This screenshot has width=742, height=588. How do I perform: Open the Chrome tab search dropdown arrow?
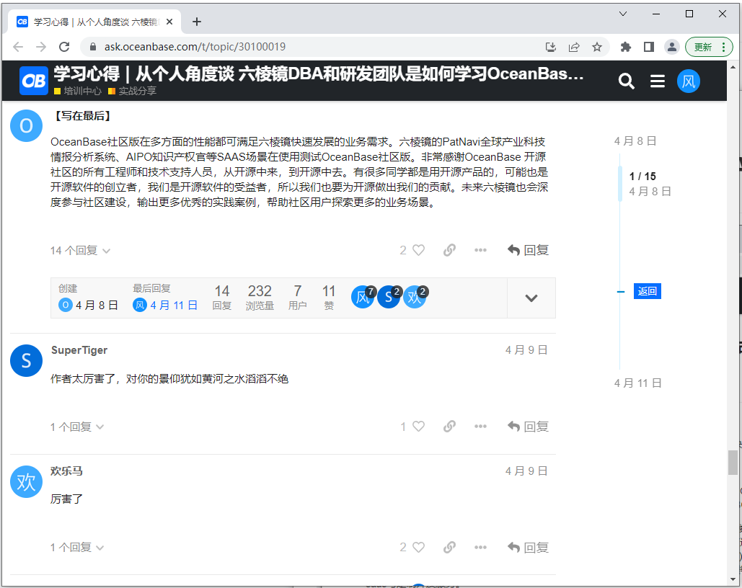[x=623, y=14]
